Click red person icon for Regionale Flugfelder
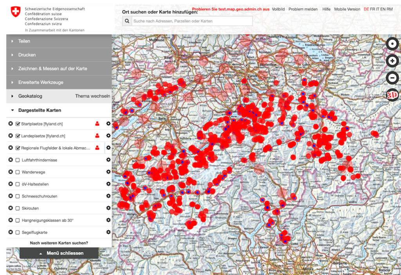Screen dimensions: 401x275 pos(97,148)
